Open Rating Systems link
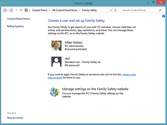167x125 pixels. (x=16, y=26)
